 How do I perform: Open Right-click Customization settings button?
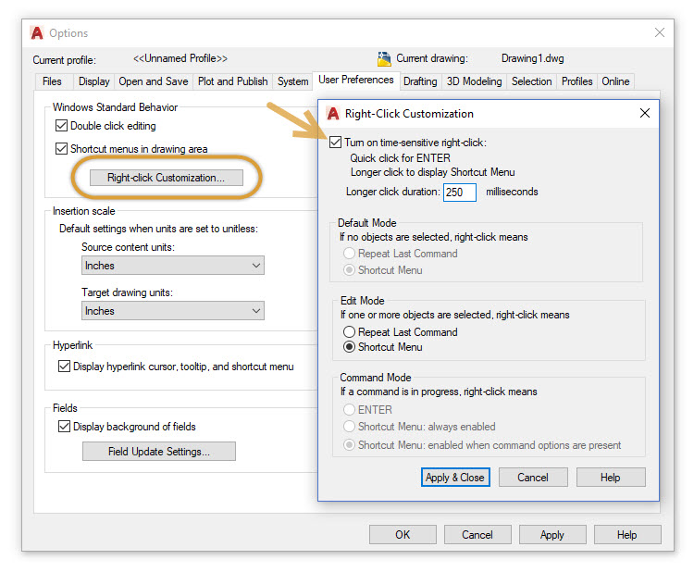(x=167, y=178)
